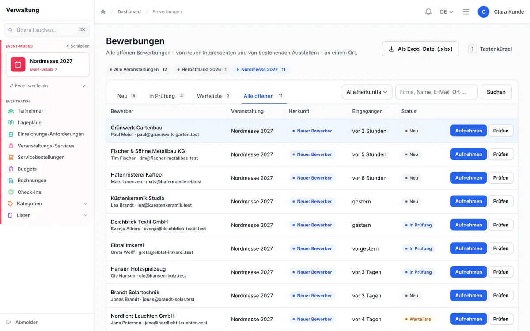Filter by Alle Veranstaltungen chip
Screen dimensions: 530x331
point(138,69)
